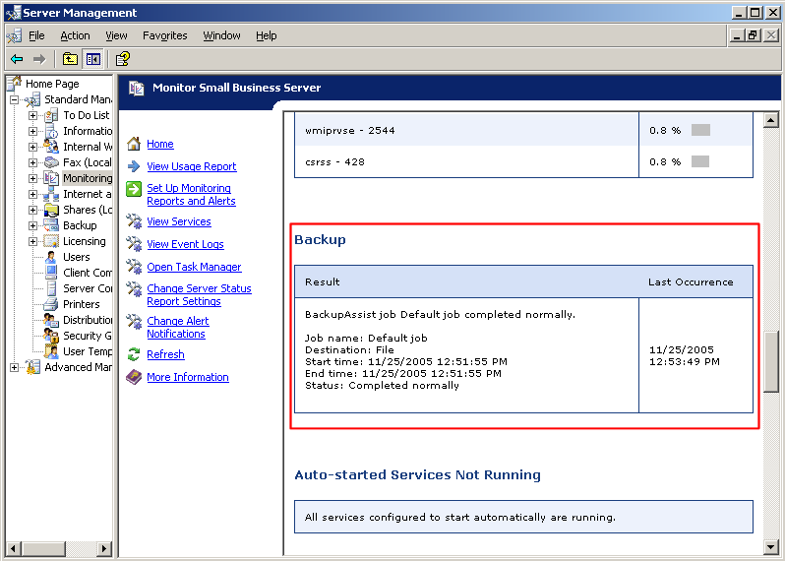Open the Window menu

click(x=221, y=35)
